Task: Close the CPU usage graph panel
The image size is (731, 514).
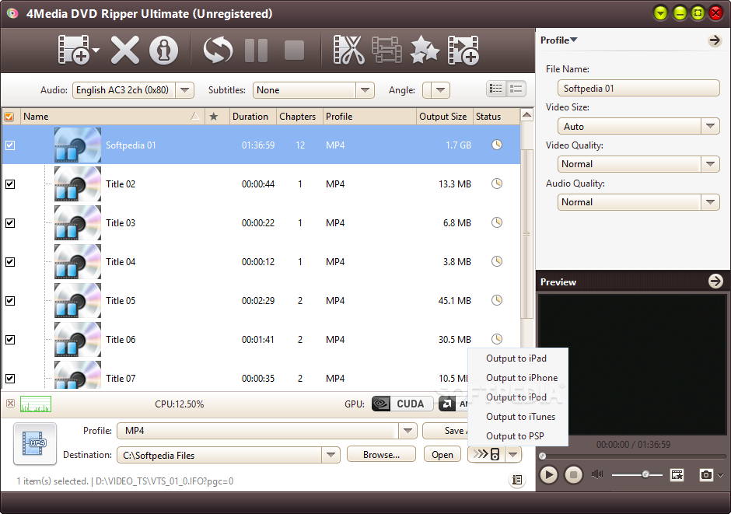Action: pos(10,403)
